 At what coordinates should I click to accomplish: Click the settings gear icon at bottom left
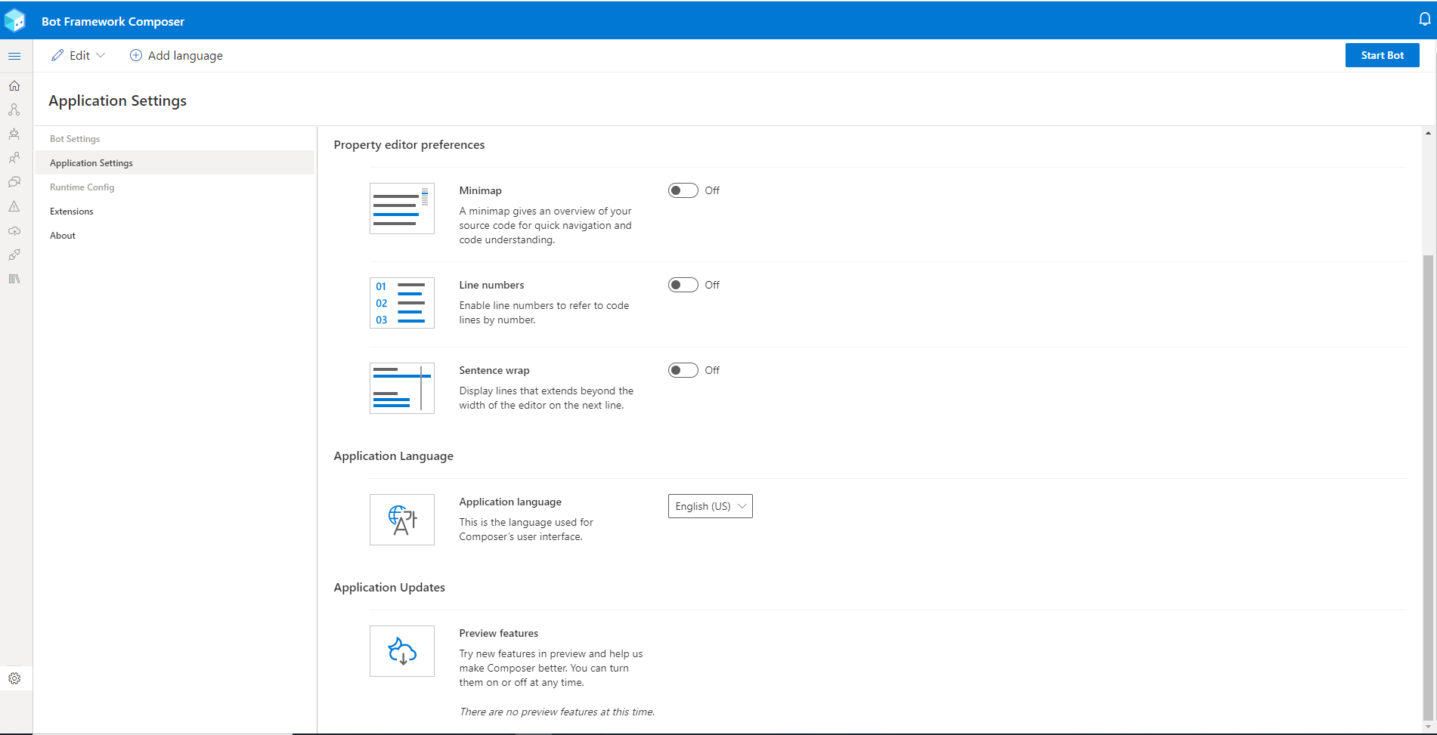14,678
